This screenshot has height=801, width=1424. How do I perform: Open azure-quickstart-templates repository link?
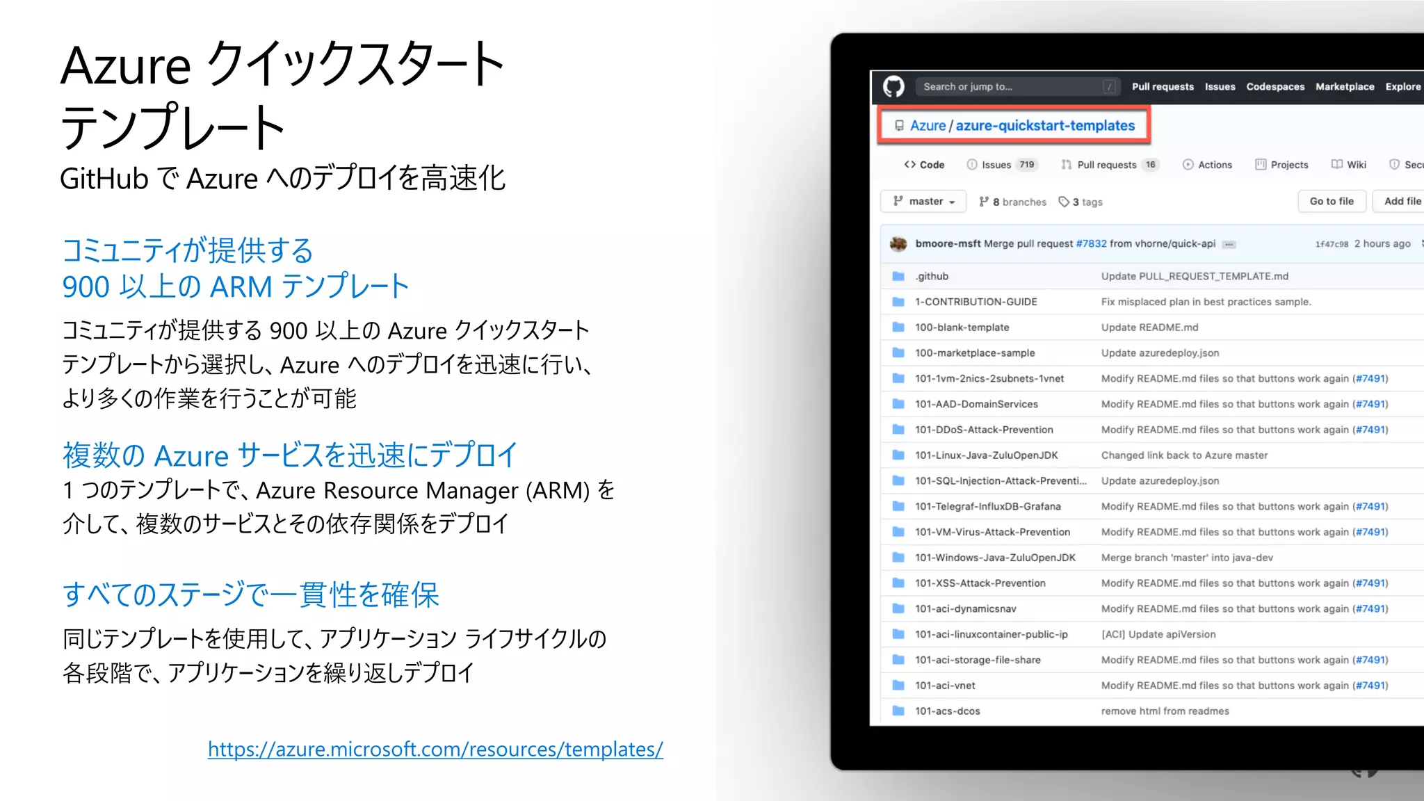pos(1045,126)
